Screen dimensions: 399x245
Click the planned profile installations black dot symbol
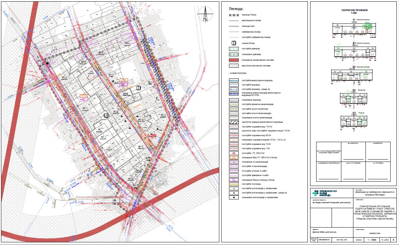234,197
